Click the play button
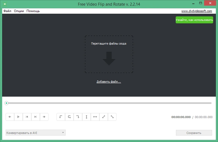 (18, 117)
